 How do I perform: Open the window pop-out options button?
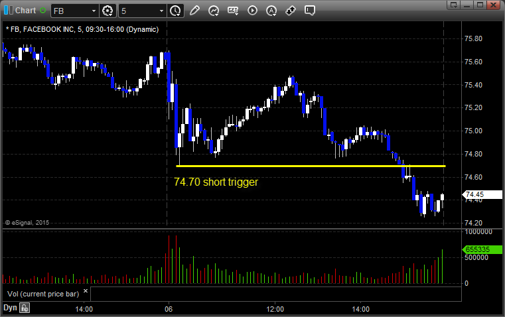coord(453,5)
